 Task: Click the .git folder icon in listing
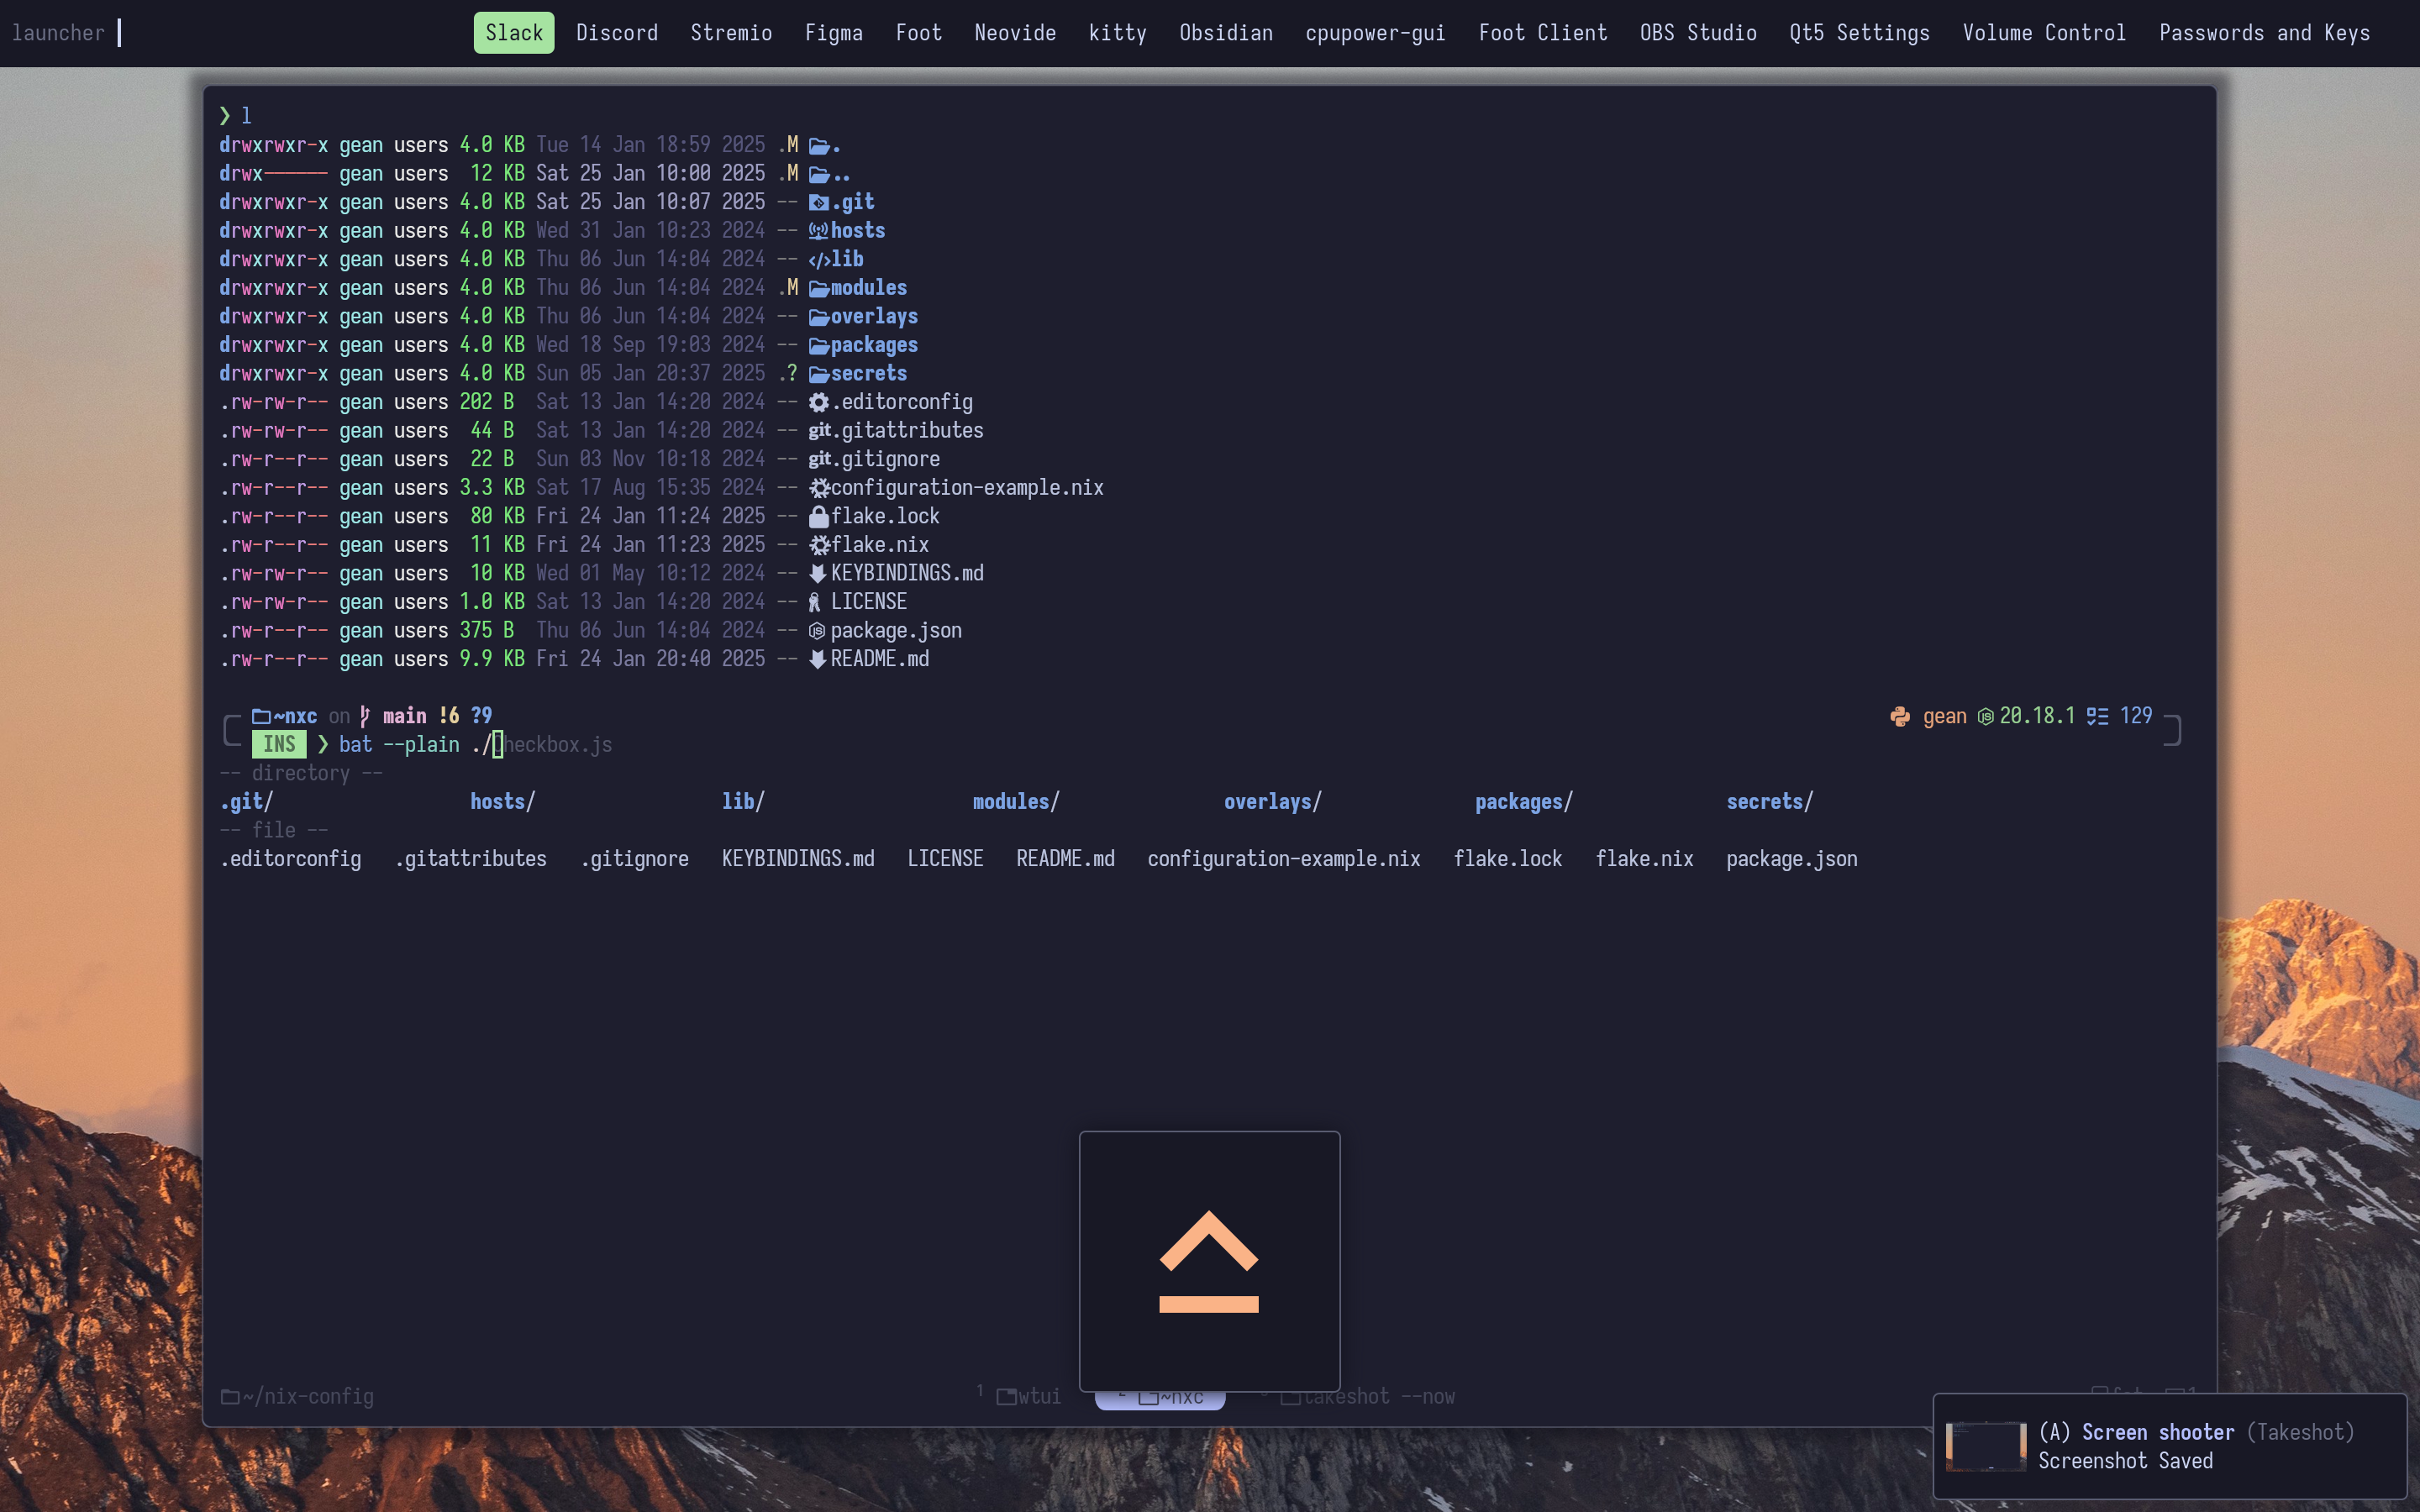(x=818, y=203)
